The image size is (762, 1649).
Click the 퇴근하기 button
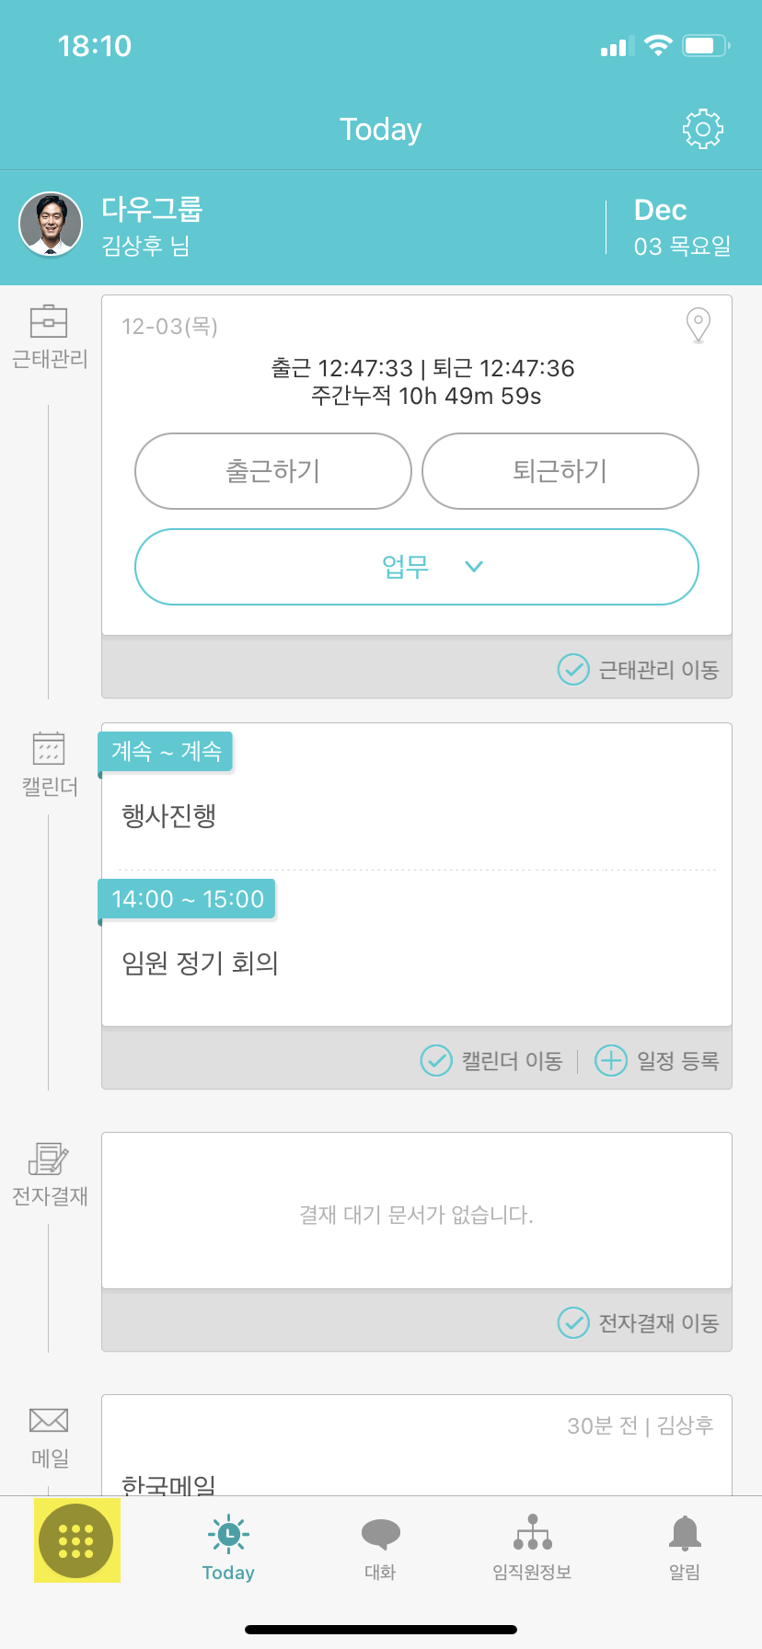pyautogui.click(x=560, y=471)
